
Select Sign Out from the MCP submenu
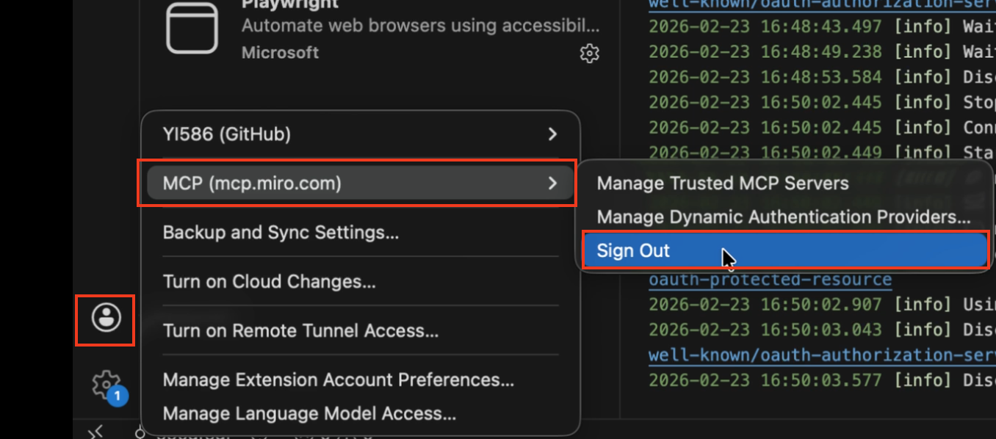633,250
